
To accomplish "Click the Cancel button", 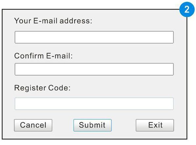I will (x=33, y=125).
